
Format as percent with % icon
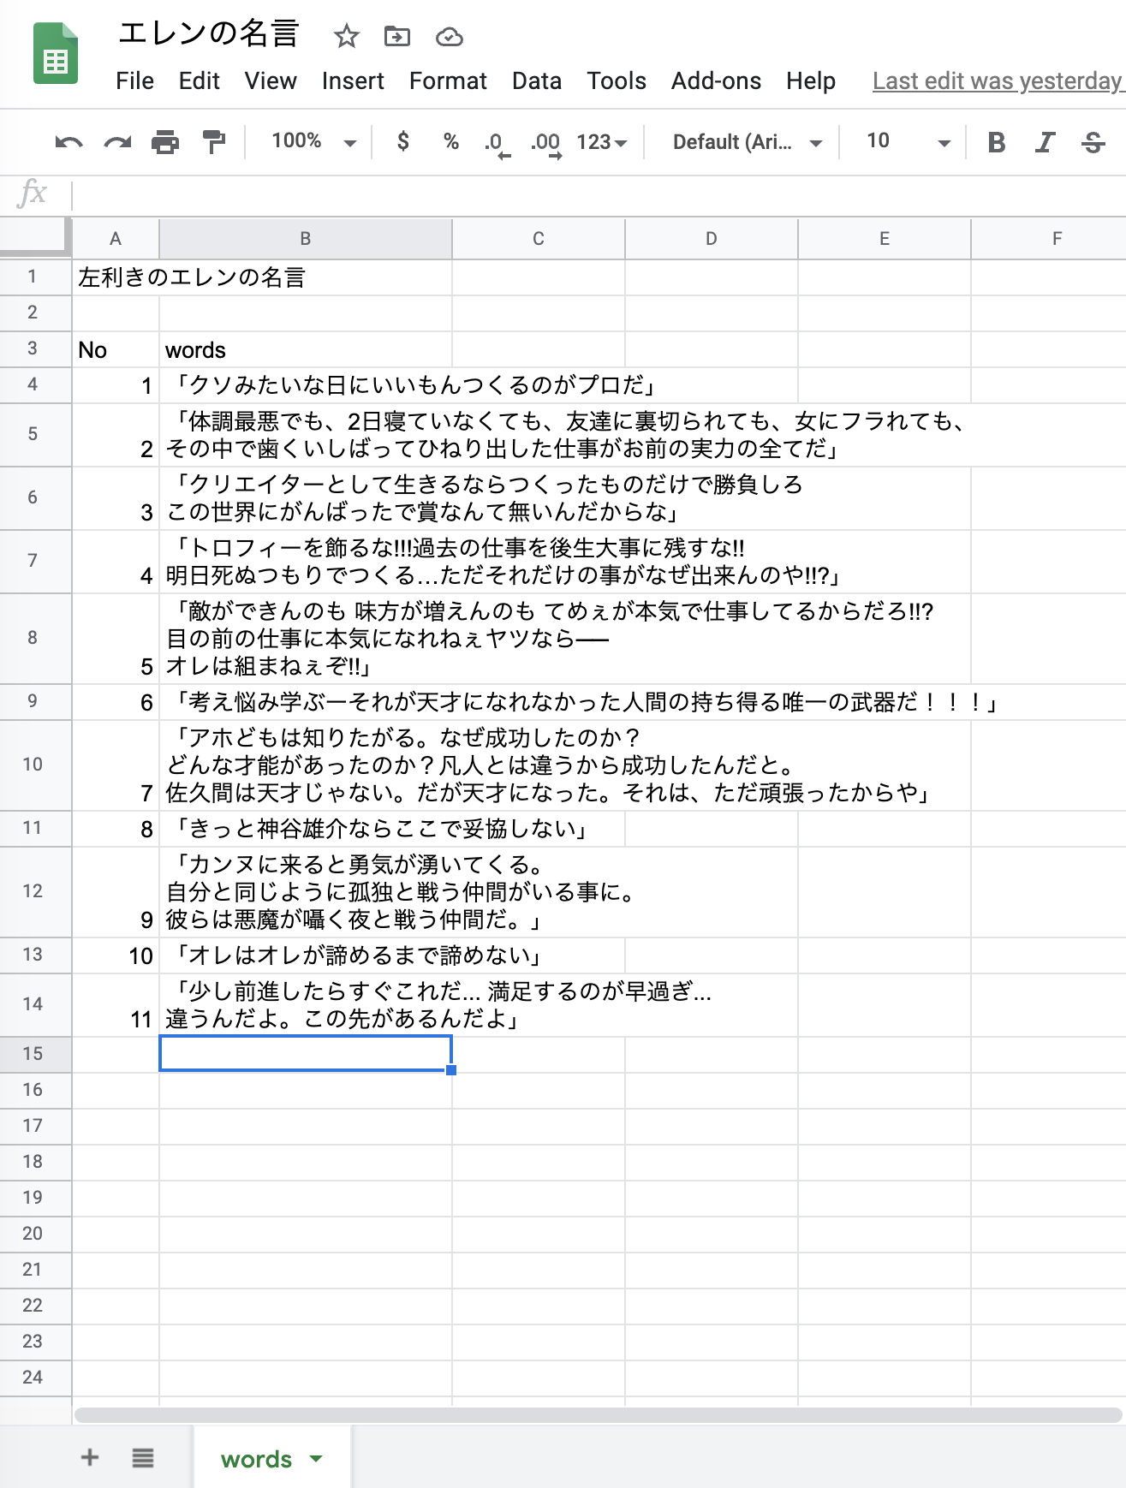pyautogui.click(x=451, y=141)
